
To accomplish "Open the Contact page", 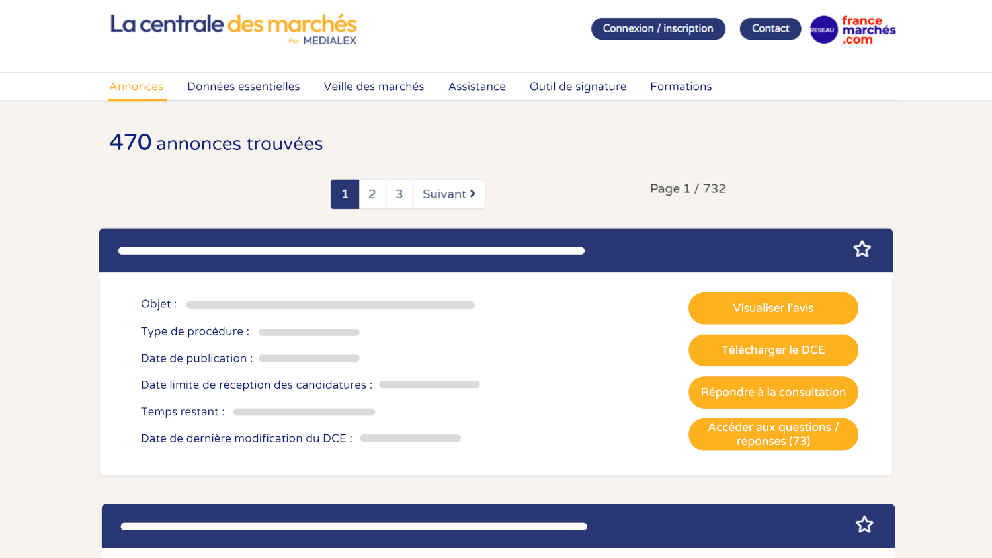I will tap(770, 28).
